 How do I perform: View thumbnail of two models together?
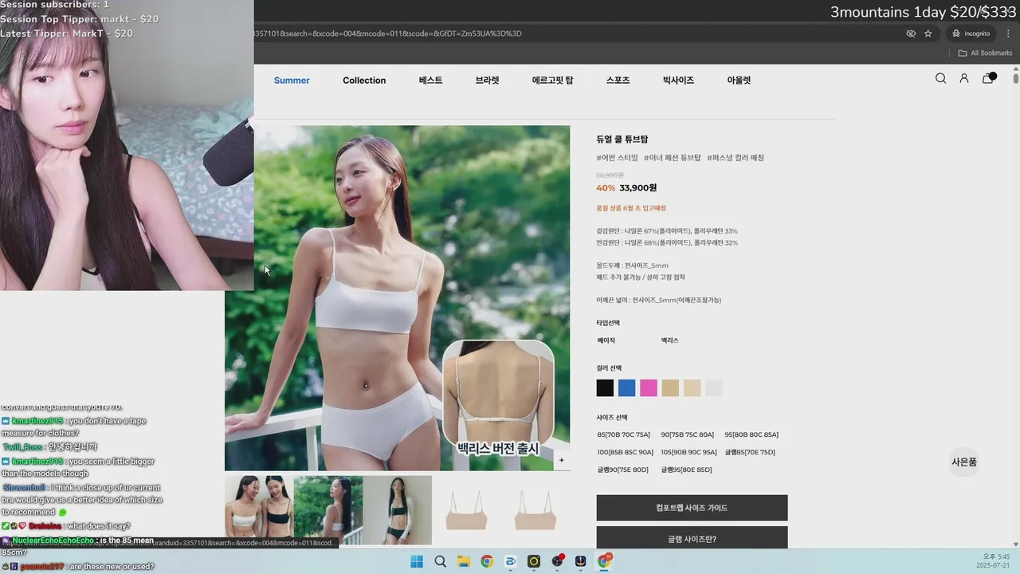259,510
